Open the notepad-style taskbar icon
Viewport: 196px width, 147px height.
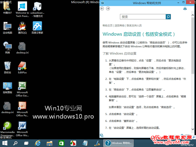[x=85, y=143]
